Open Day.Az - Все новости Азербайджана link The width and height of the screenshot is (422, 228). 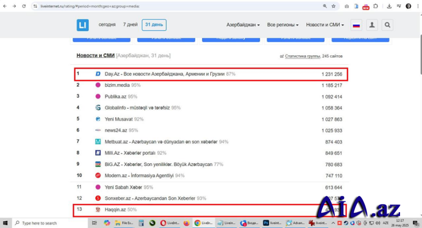point(164,74)
